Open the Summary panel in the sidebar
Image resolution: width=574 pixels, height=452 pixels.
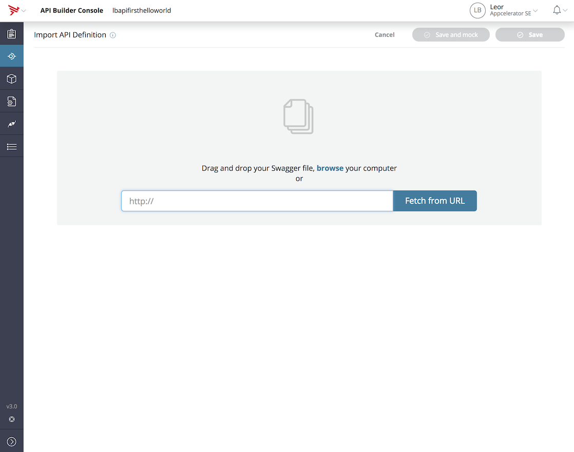coord(11,33)
